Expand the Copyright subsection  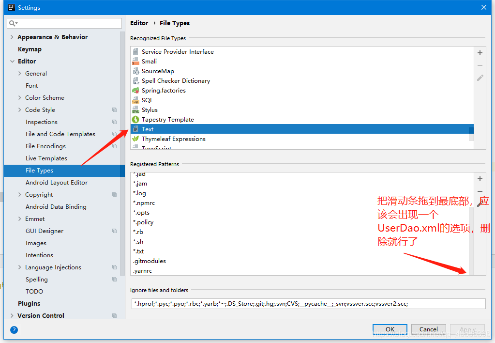pos(19,194)
